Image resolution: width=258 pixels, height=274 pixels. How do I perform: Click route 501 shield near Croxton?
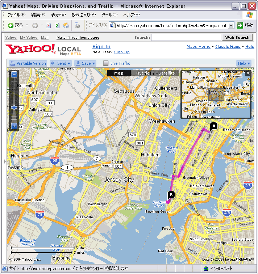coord(118,166)
